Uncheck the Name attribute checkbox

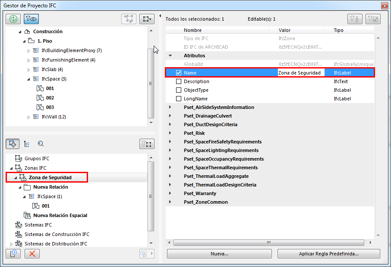point(178,73)
